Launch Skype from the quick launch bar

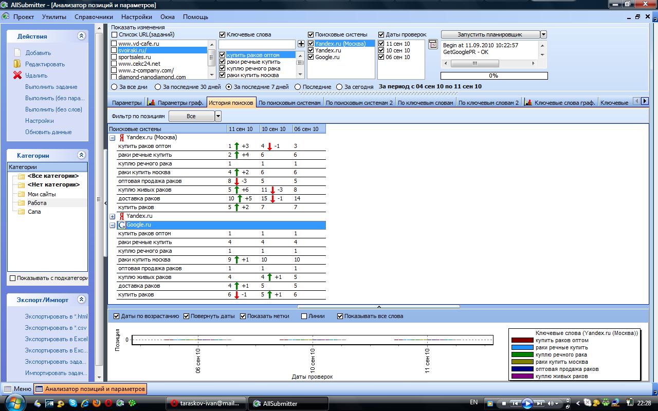(x=73, y=403)
